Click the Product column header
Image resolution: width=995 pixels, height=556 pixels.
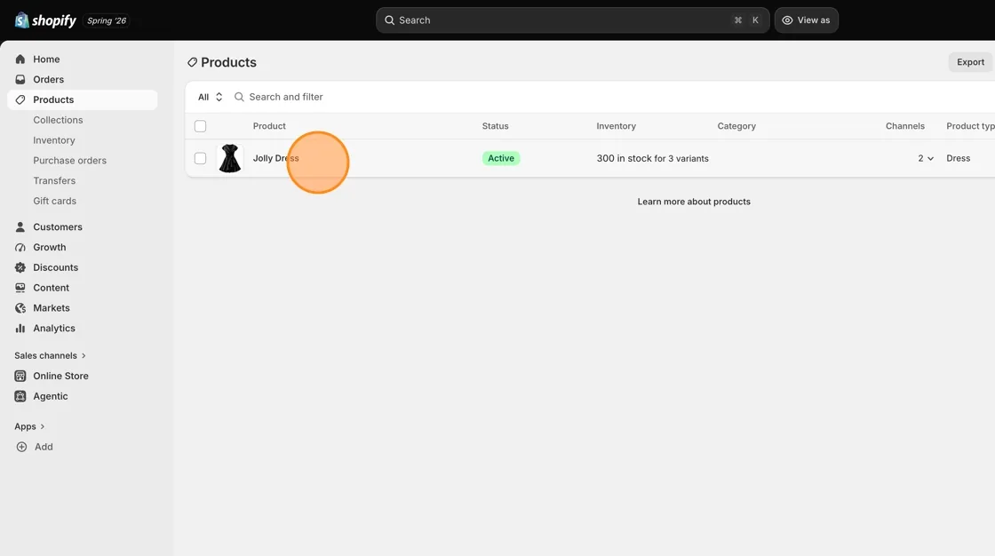click(269, 126)
